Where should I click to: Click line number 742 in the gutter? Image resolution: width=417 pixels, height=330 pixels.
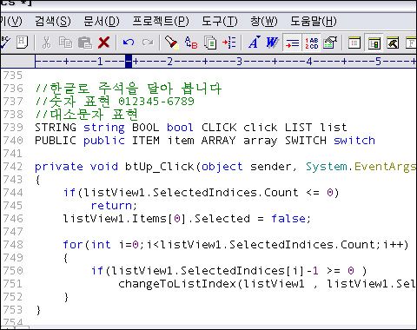click(x=13, y=167)
